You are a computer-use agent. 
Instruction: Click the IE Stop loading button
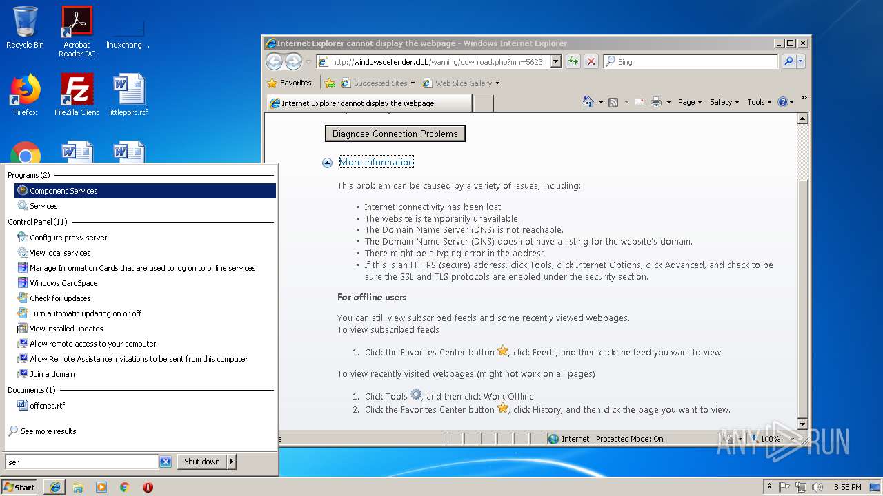click(x=591, y=61)
